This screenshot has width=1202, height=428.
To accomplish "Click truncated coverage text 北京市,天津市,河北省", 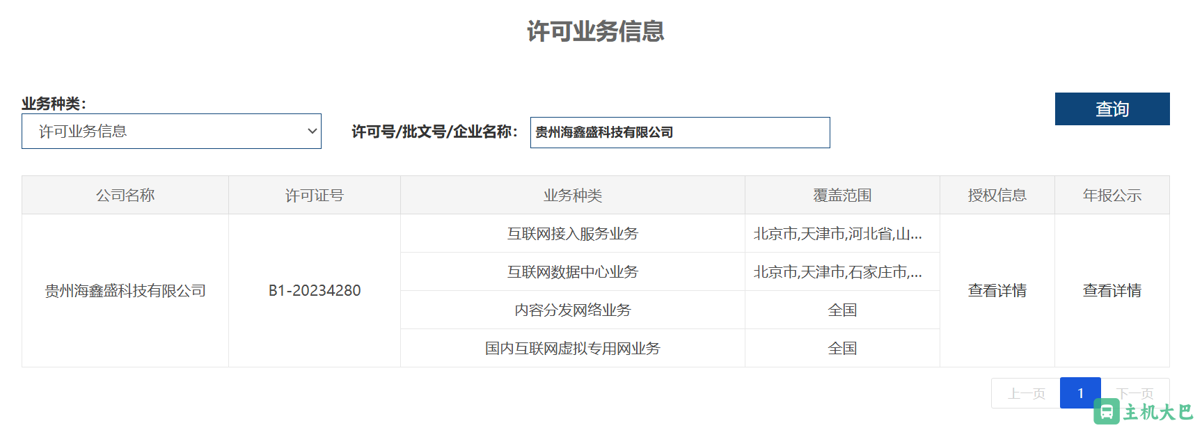I will [x=837, y=234].
